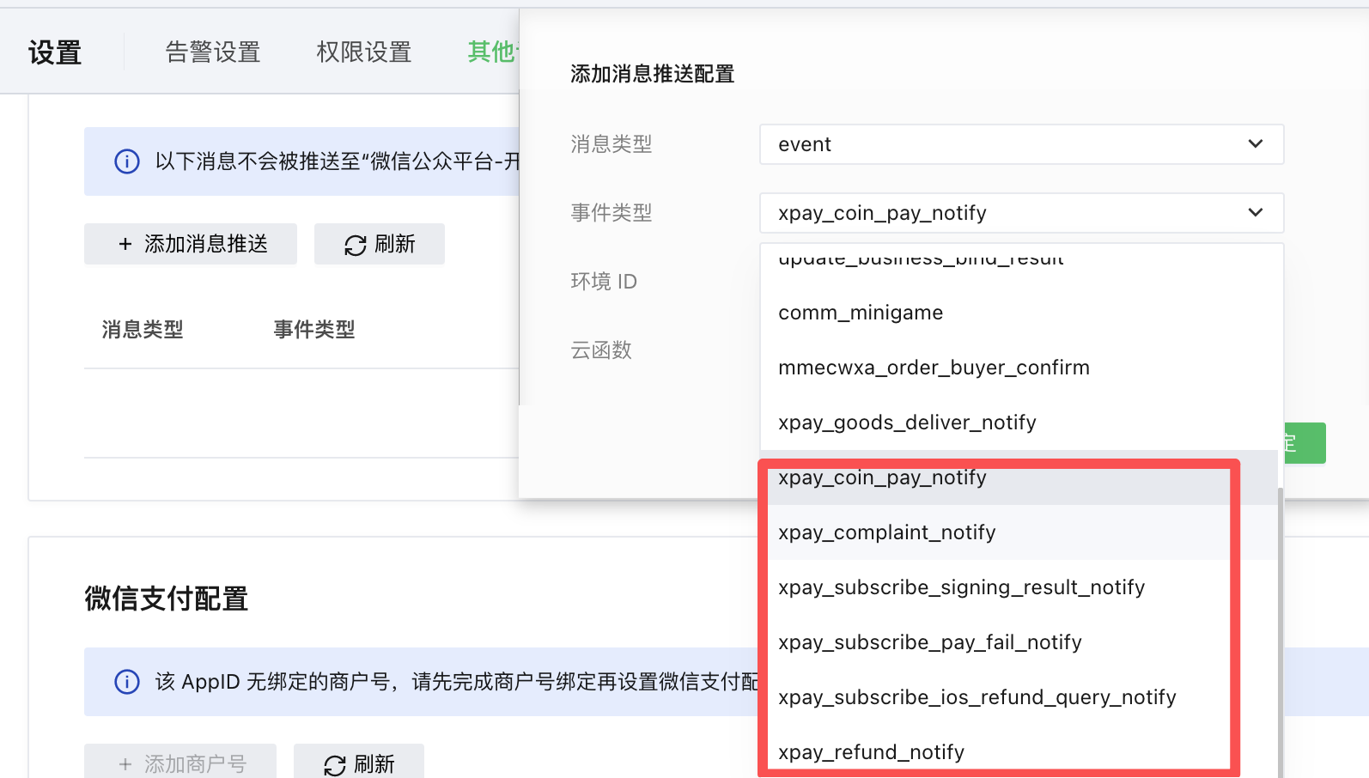
Task: Pick xpay_subscribe_ios_refund_query_notify option
Action: 1020,697
